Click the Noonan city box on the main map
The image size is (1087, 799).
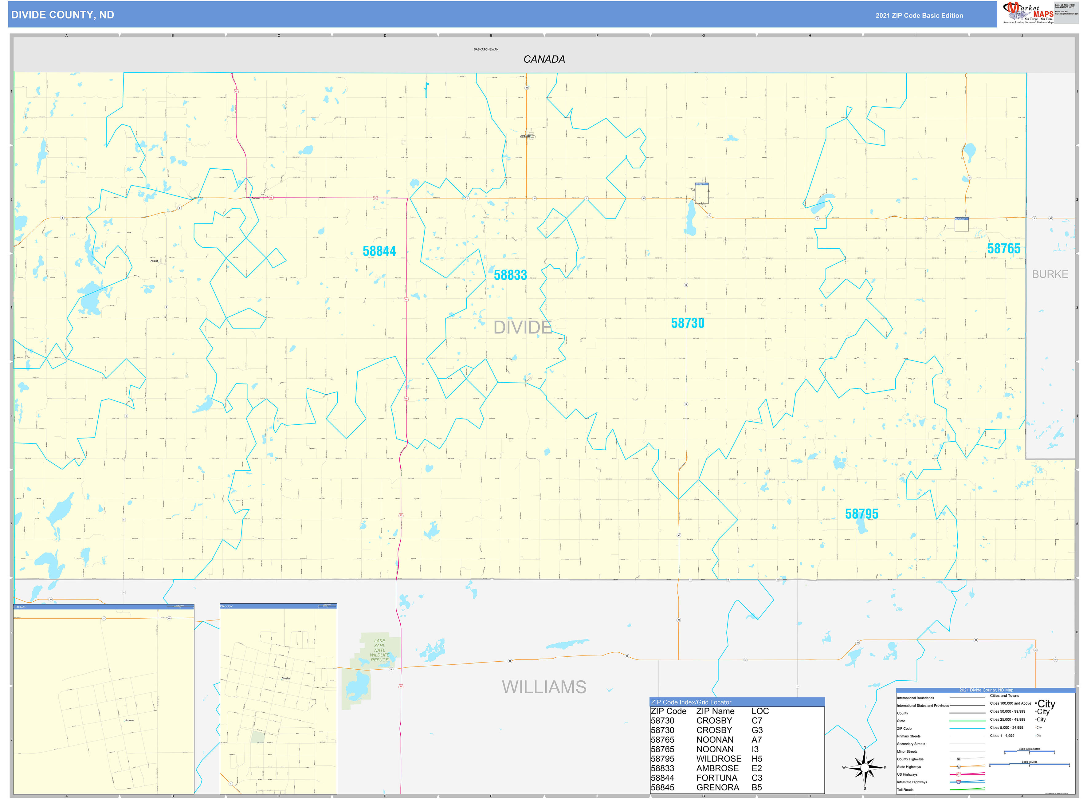pos(962,224)
